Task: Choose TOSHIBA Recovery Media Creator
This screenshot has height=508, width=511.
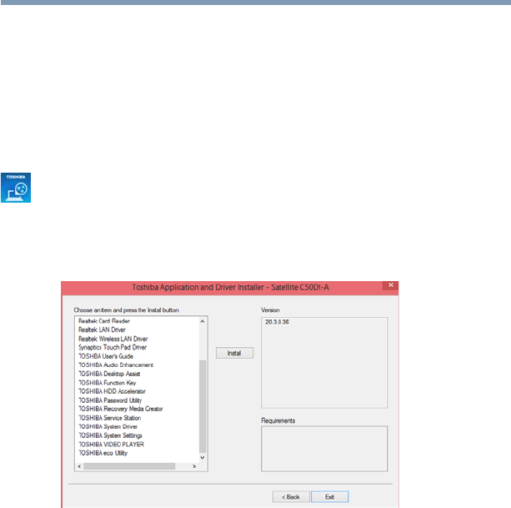Action: point(121,409)
